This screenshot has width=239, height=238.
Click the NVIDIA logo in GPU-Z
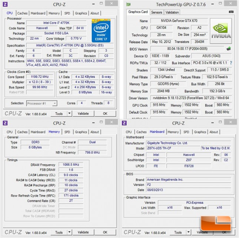(x=221, y=31)
